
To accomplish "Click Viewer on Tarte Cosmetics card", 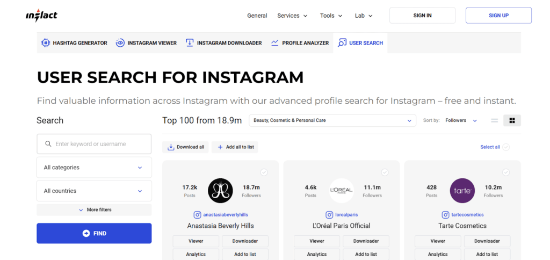I will (438, 241).
